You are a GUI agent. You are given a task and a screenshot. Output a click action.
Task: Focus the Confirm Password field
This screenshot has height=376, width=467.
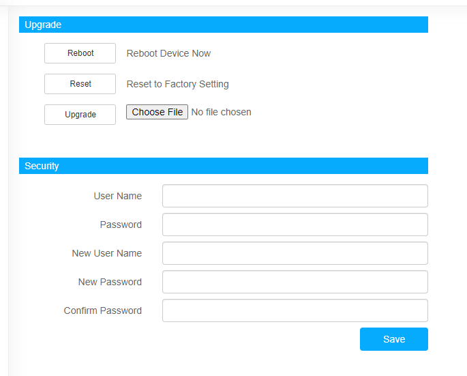[x=295, y=310]
